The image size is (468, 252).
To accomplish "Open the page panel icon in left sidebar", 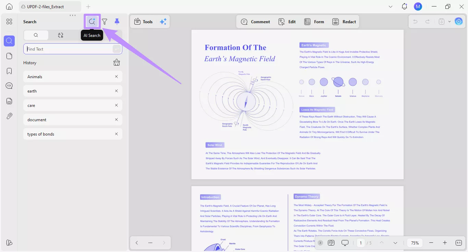I will (x=9, y=56).
